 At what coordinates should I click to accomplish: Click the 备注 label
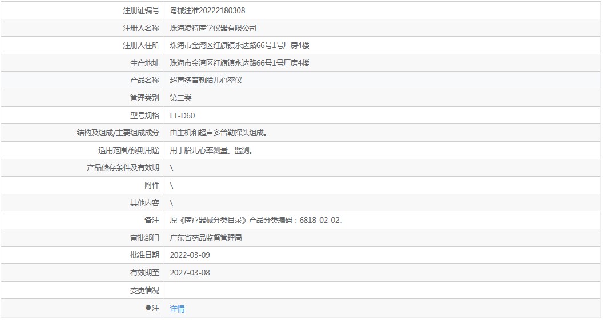[x=152, y=221]
